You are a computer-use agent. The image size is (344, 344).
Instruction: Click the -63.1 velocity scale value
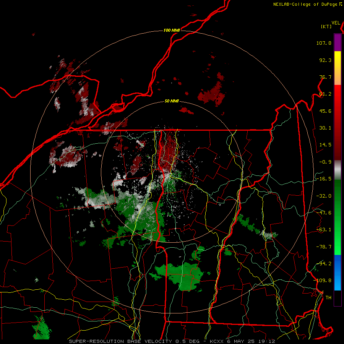click(x=324, y=230)
